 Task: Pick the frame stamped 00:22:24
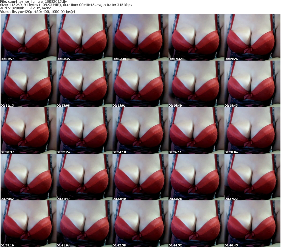click(x=85, y=130)
